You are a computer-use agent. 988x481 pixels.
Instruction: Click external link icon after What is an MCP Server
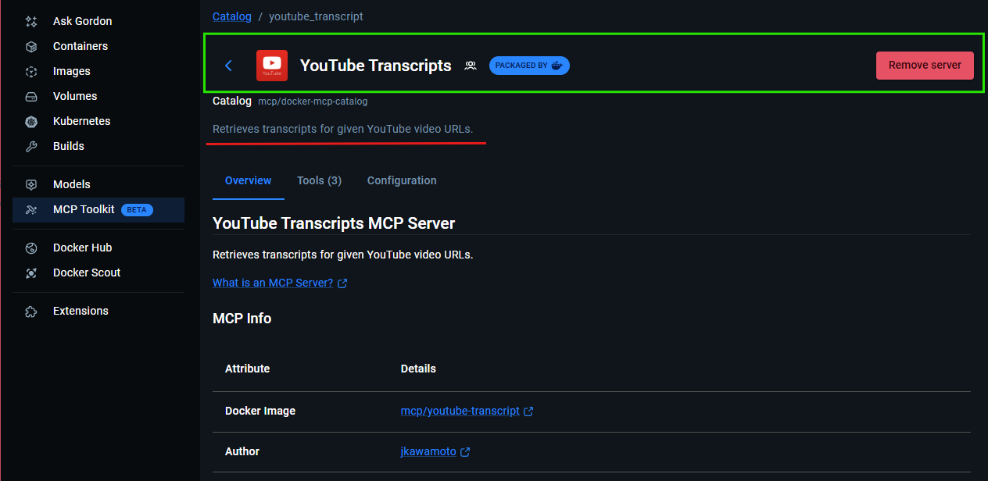point(342,283)
